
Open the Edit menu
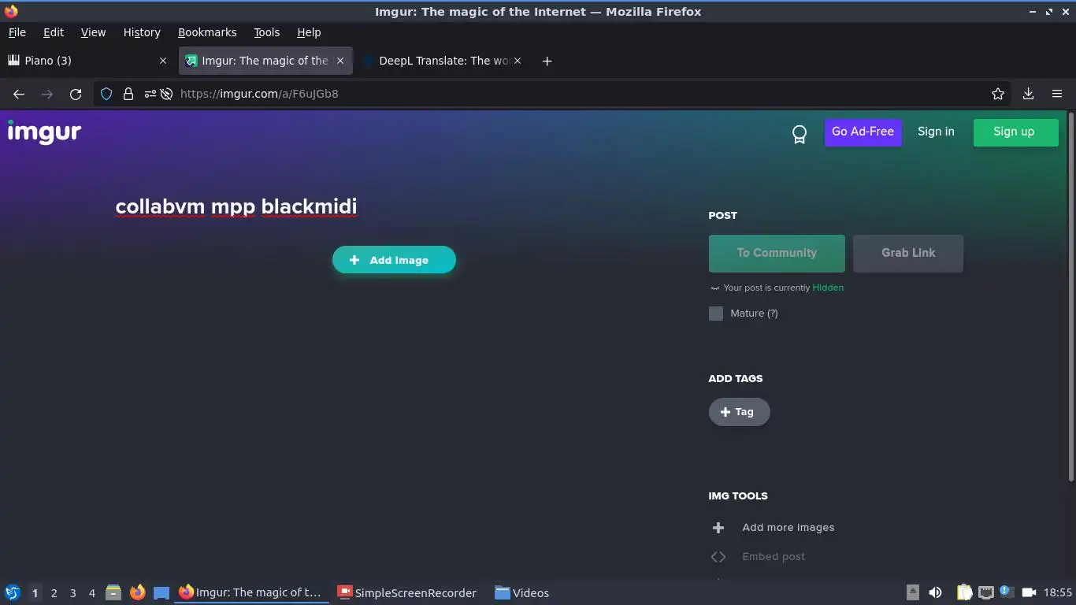pos(54,32)
